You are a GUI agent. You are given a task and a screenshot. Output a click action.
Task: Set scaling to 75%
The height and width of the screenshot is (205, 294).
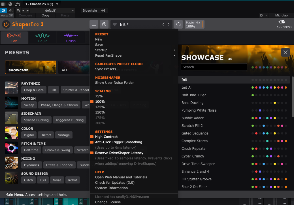coord(99,96)
